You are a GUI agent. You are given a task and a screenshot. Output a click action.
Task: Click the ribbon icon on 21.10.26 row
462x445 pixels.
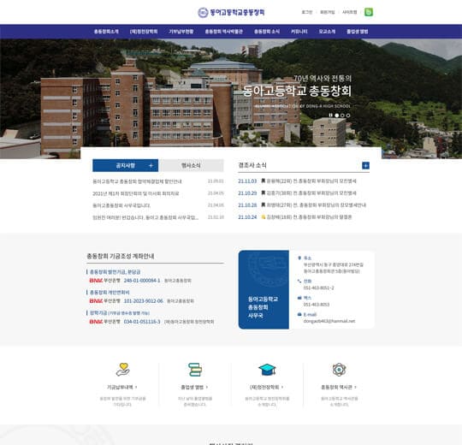pyautogui.click(x=264, y=205)
